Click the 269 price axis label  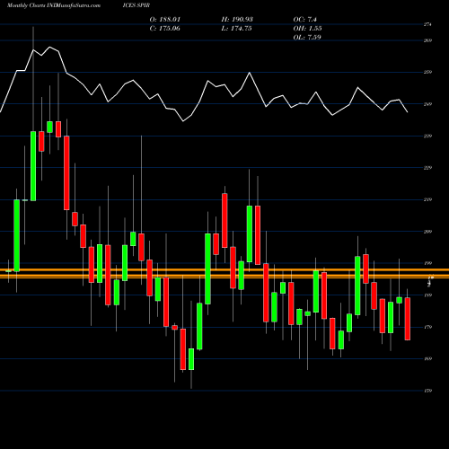point(427,40)
